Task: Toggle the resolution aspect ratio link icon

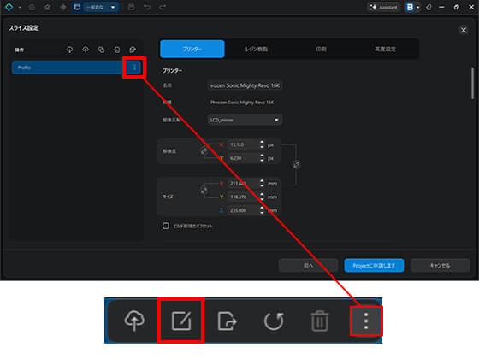Action: 204,150
